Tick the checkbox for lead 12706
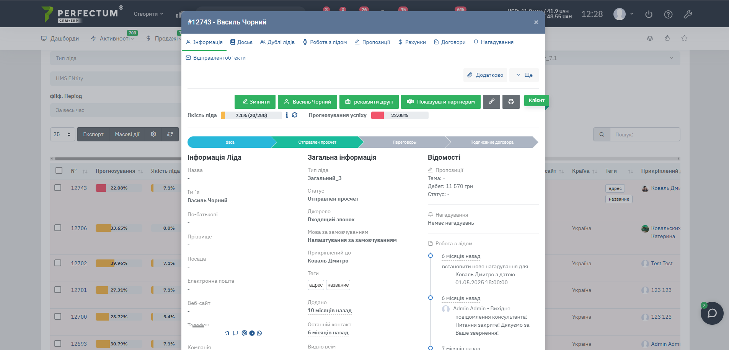 click(58, 228)
